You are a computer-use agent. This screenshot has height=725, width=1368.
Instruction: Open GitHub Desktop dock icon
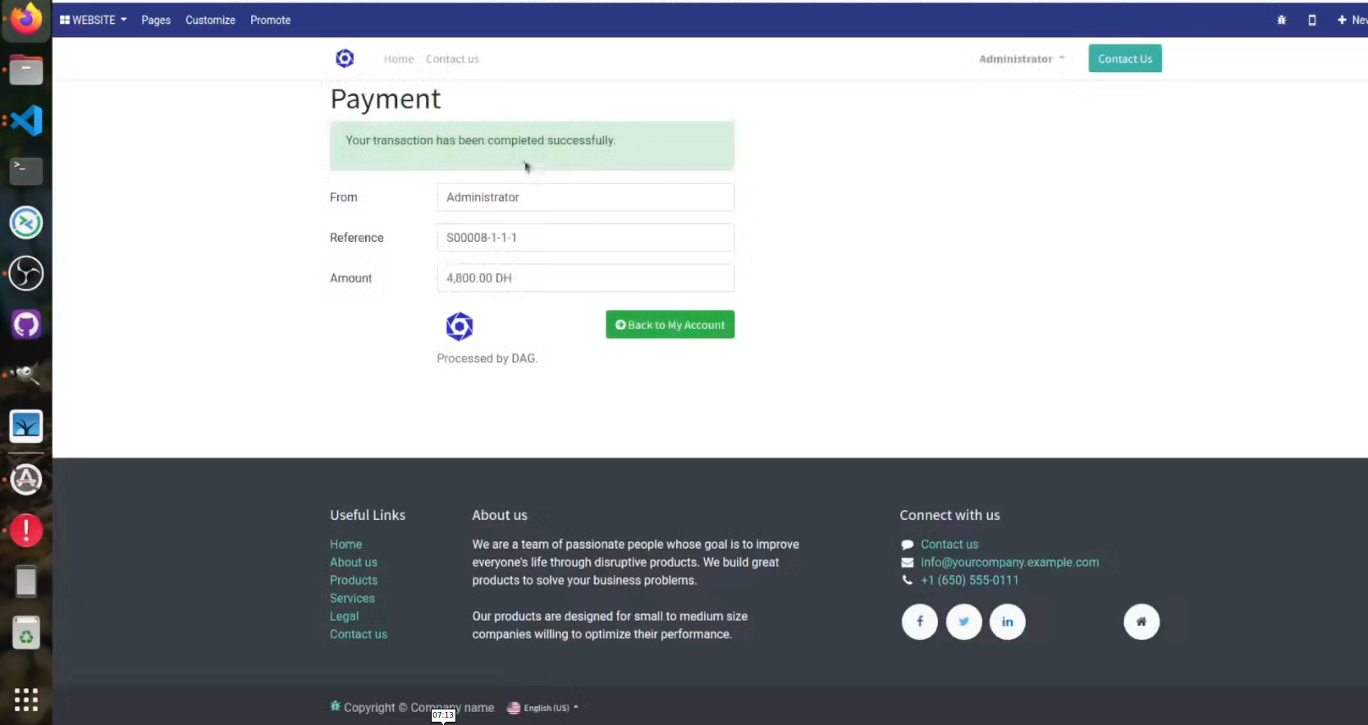(x=26, y=325)
